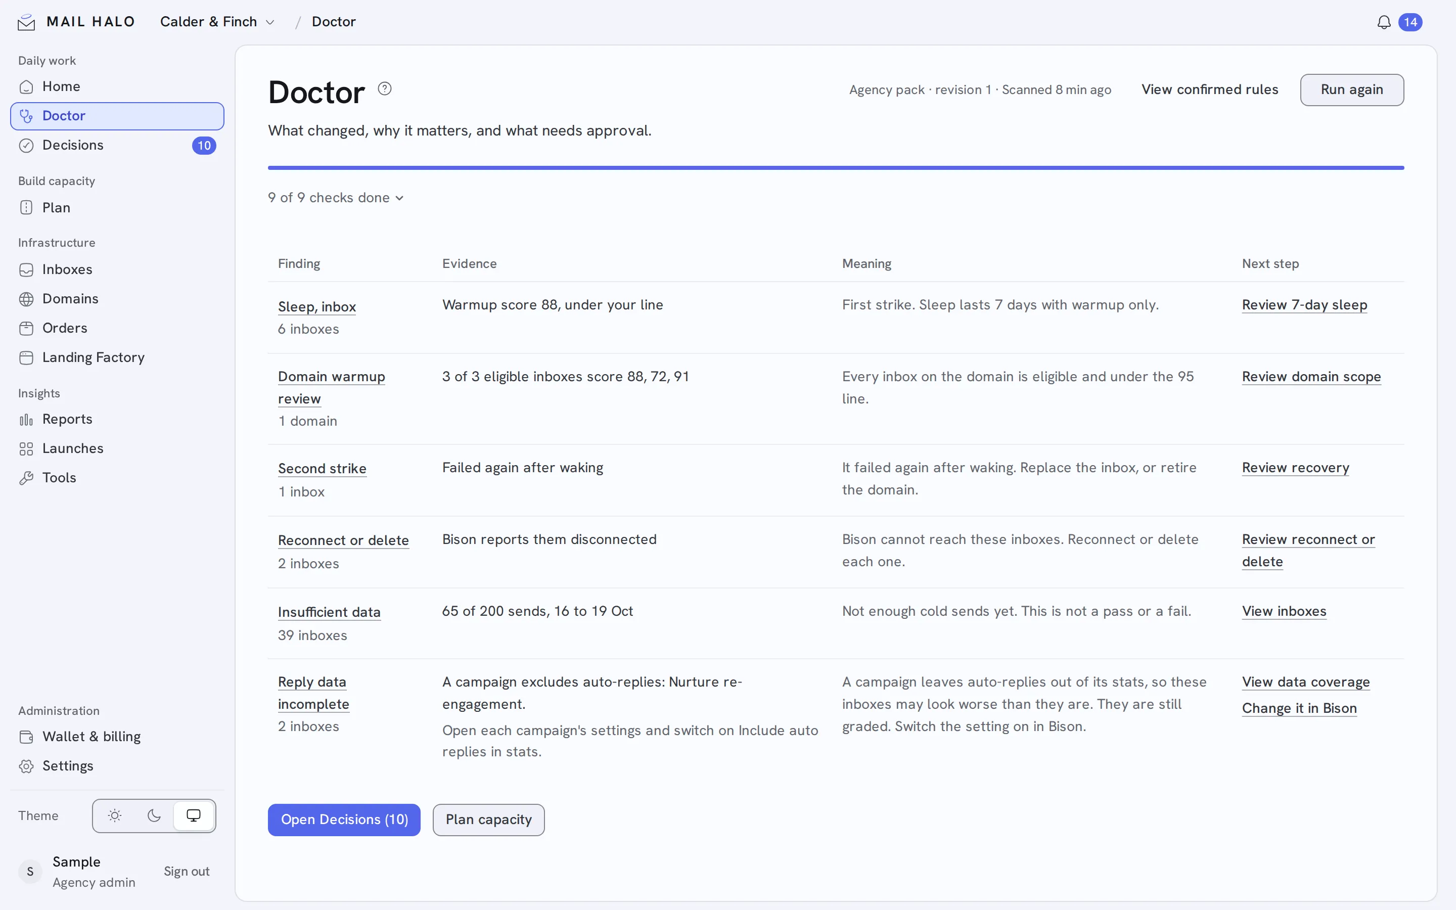
Task: Open View confirmed rules
Action: (1209, 89)
